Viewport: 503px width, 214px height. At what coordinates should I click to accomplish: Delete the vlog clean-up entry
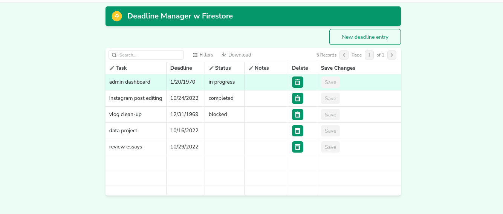point(297,115)
